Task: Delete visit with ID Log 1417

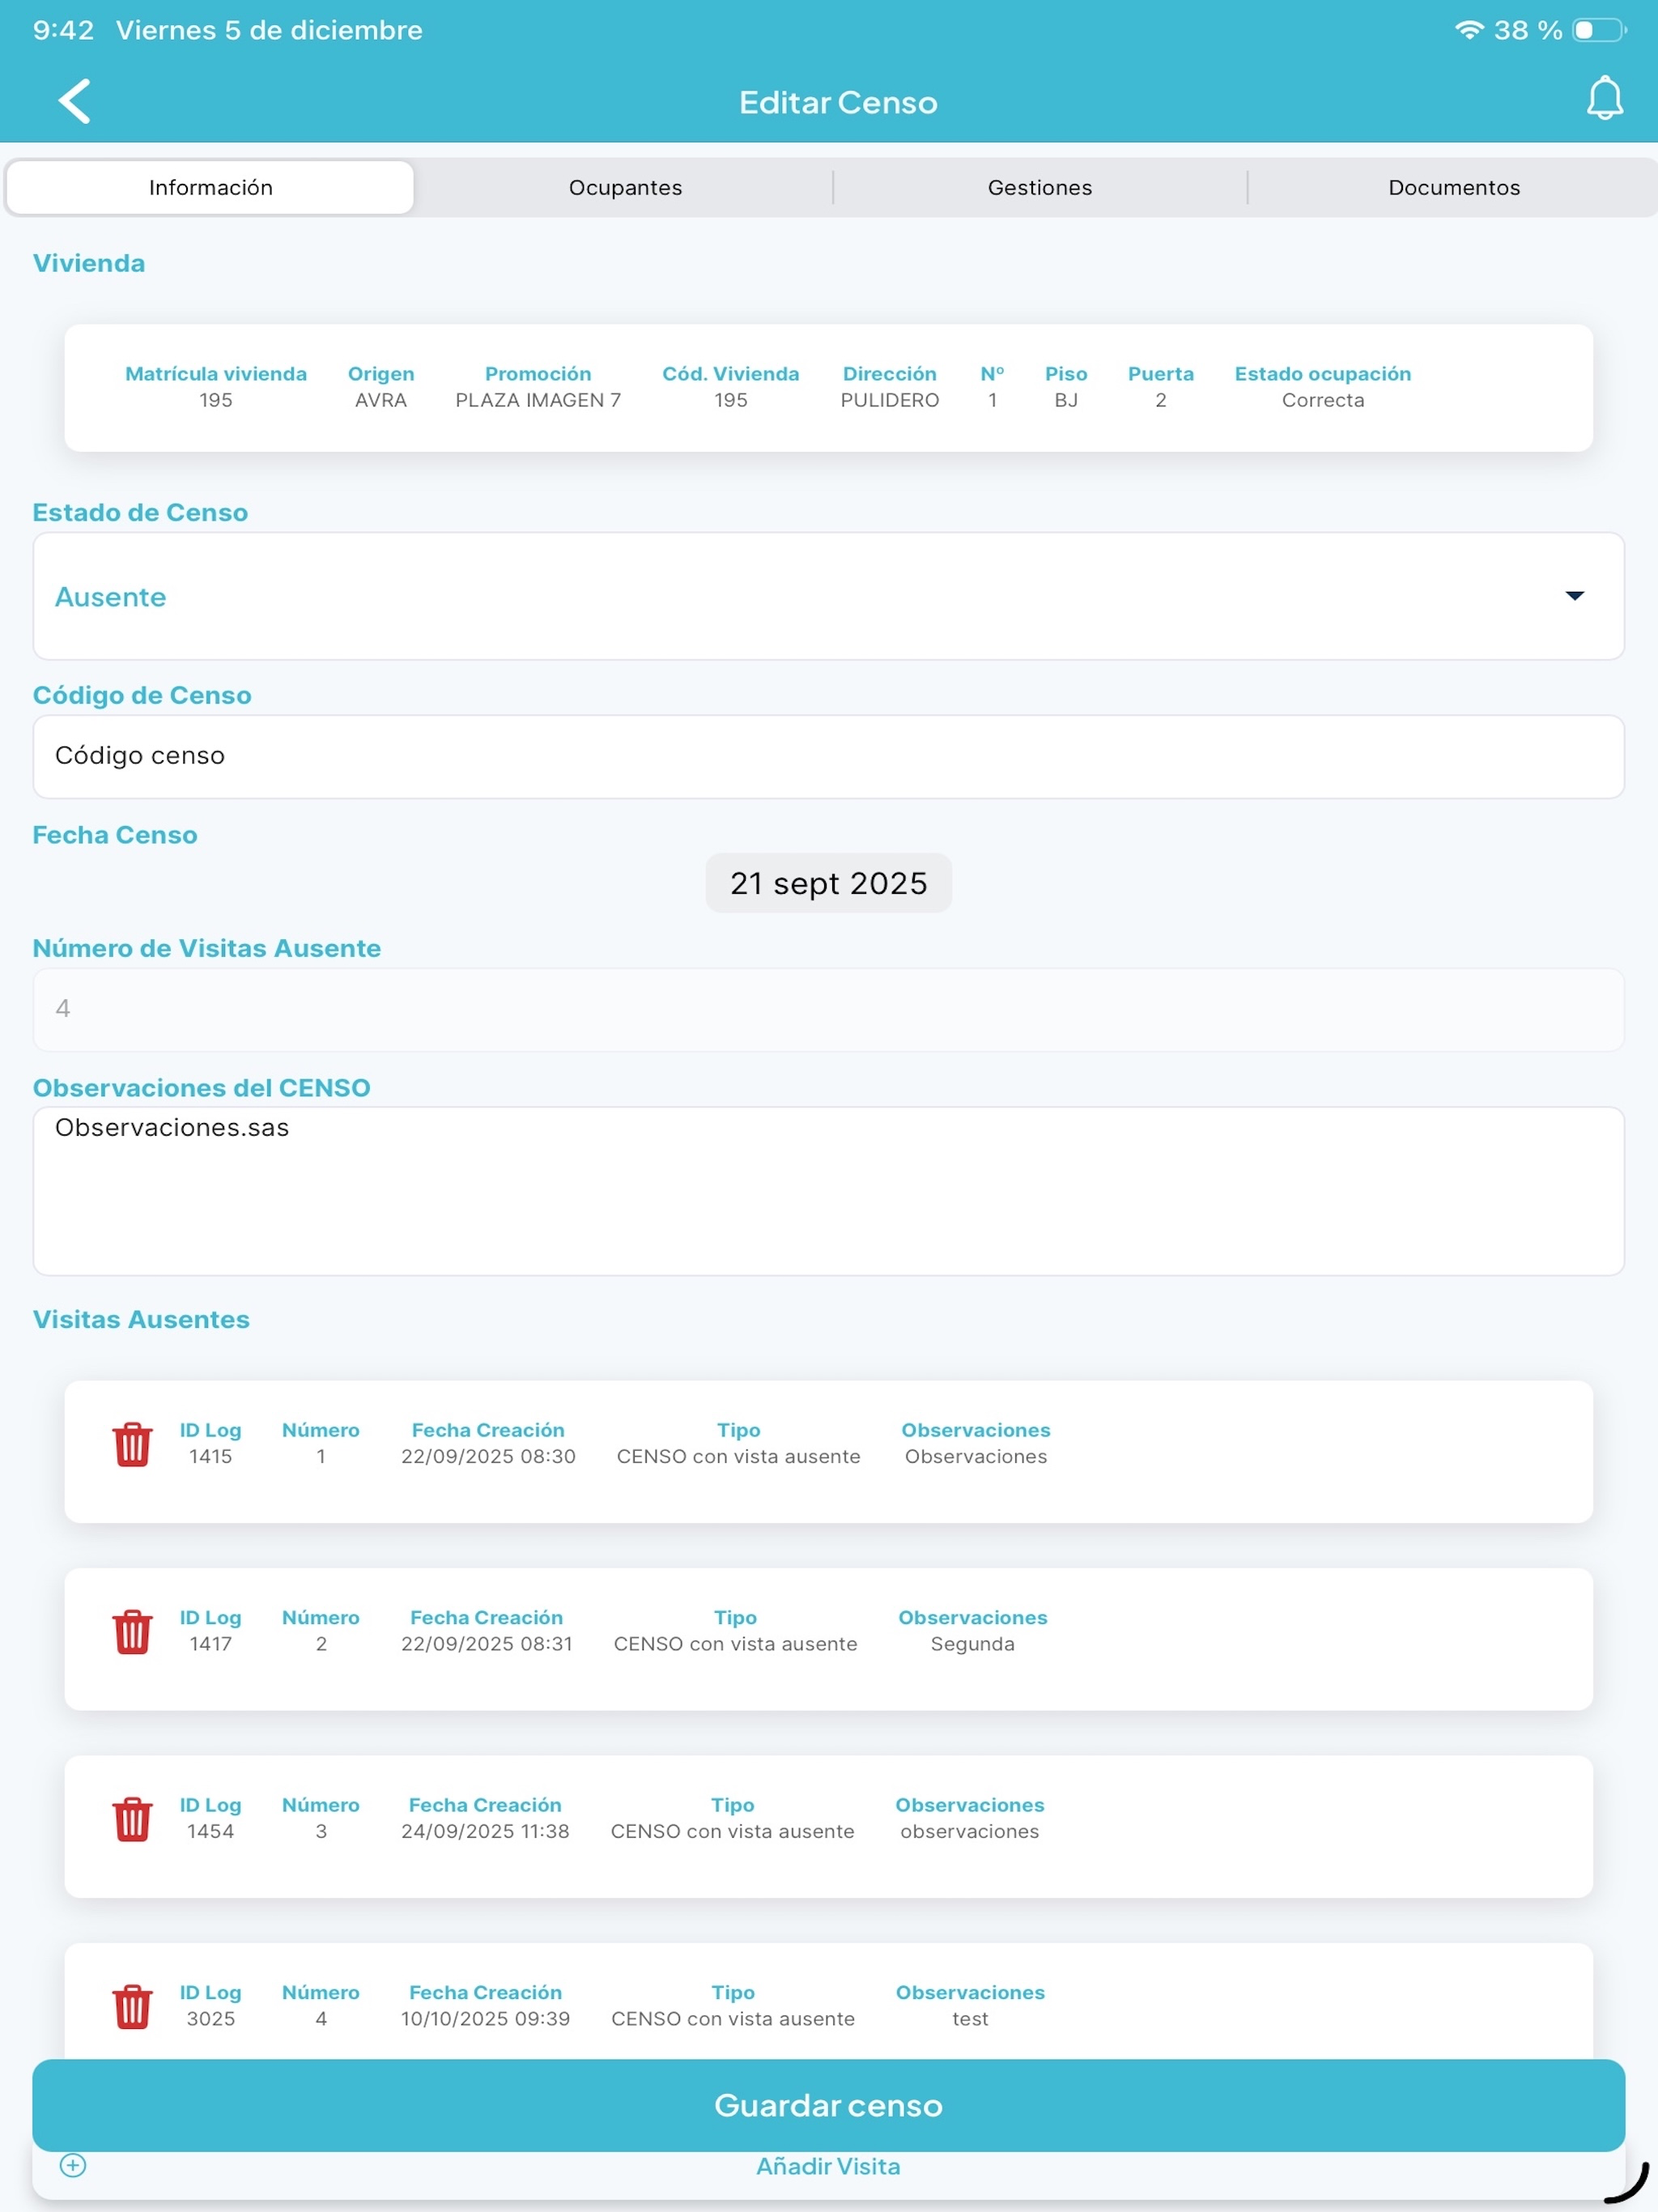Action: coord(132,1631)
